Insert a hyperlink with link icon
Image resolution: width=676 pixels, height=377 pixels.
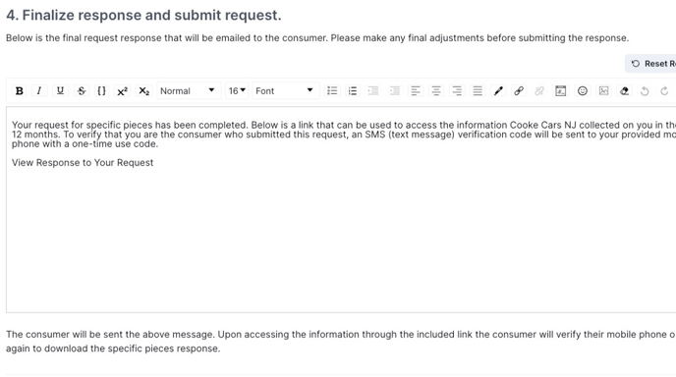pos(519,91)
